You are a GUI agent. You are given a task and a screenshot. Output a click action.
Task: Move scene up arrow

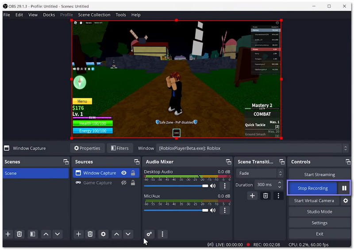[46, 234]
